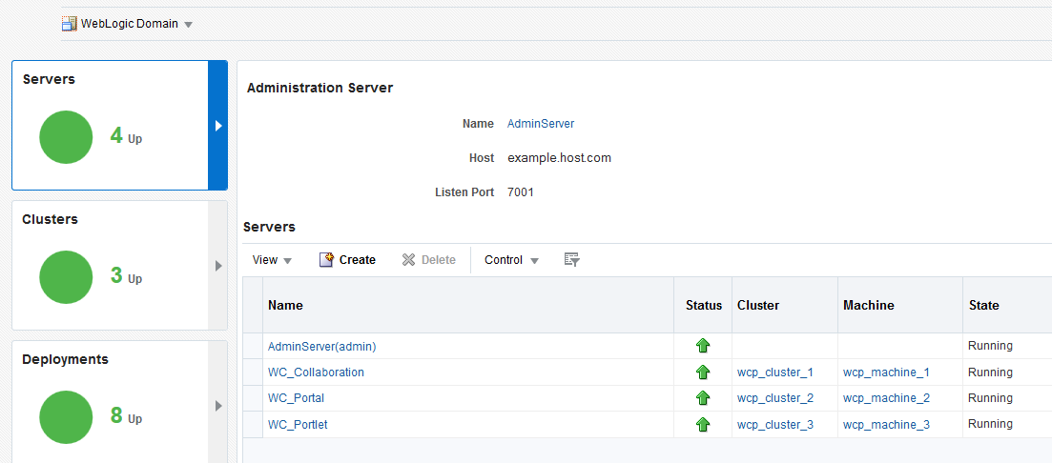Viewport: 1052px width, 463px height.
Task: Click the Running state of WC_Portlet
Action: click(990, 424)
